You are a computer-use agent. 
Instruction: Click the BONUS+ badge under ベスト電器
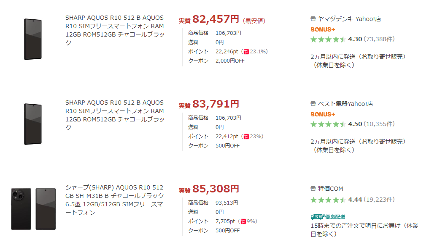tap(323, 114)
